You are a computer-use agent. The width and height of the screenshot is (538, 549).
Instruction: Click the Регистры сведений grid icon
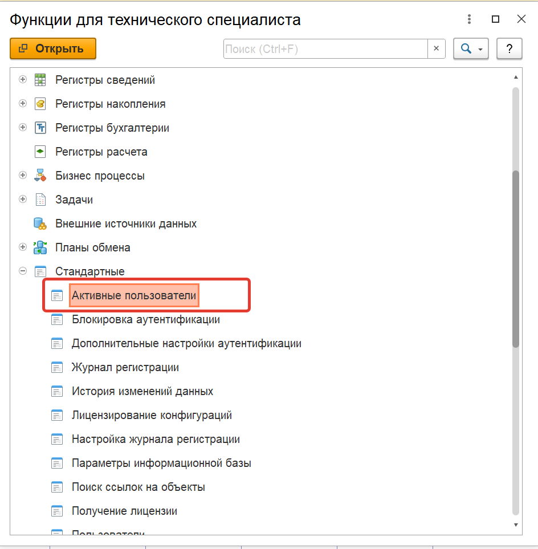coord(40,80)
